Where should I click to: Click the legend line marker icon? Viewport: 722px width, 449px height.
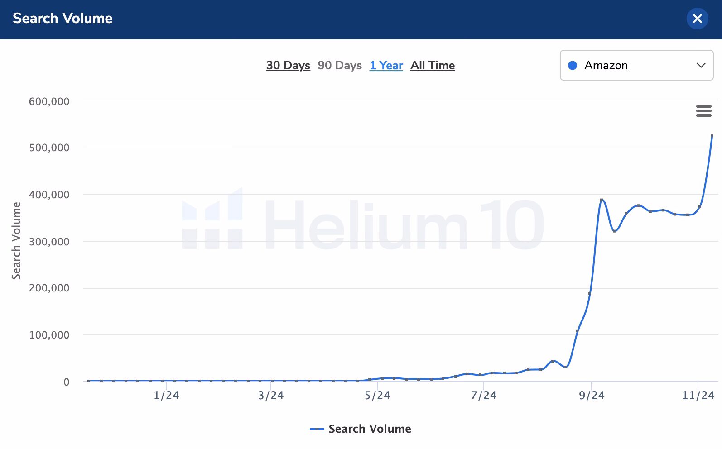click(317, 429)
